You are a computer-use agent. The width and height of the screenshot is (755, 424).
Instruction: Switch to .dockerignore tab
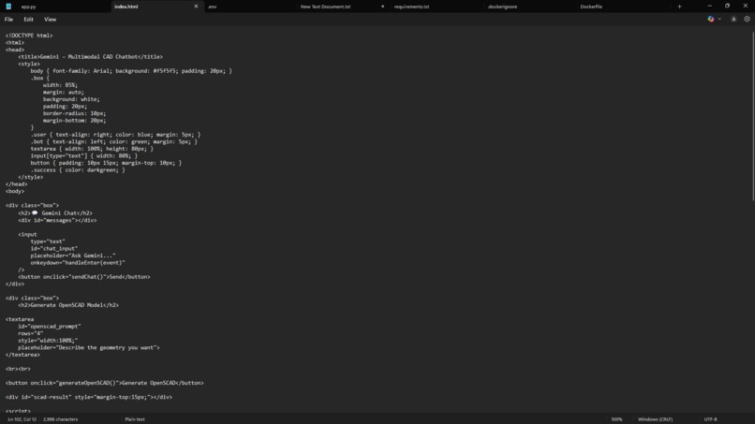(x=502, y=7)
